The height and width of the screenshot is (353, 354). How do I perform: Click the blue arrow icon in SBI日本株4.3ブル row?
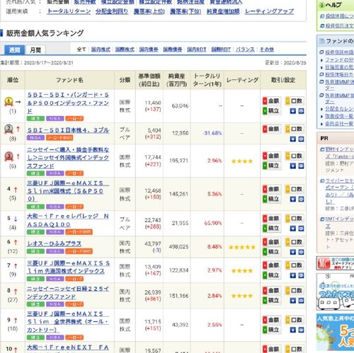point(292,139)
